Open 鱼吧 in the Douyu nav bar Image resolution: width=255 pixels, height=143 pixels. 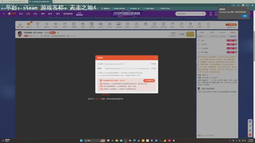(x=58, y=14)
